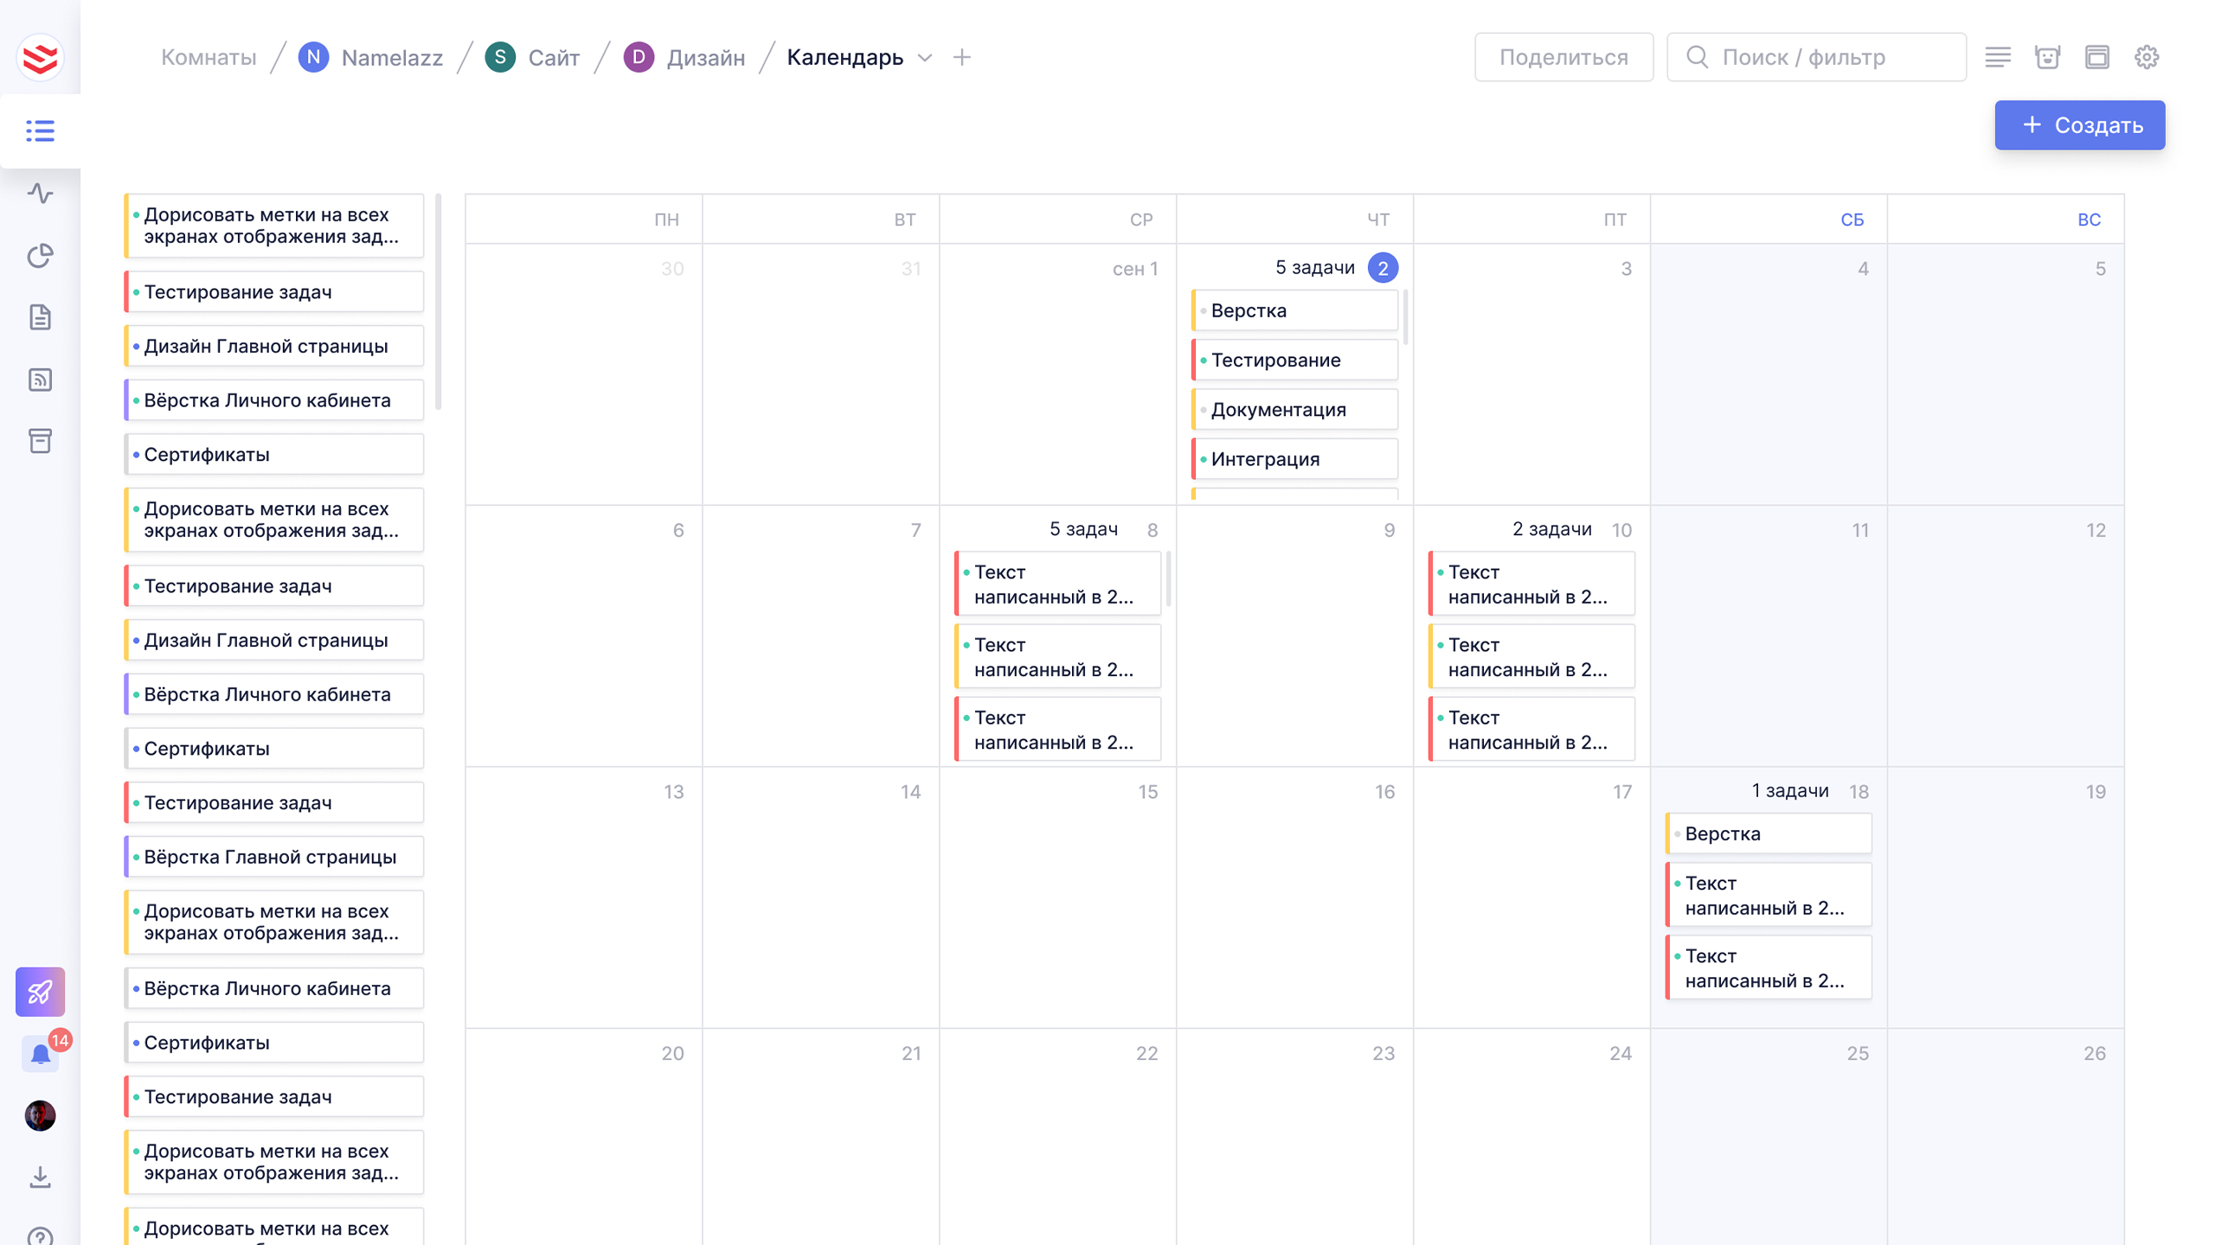Open the pie chart reports icon

pos(40,256)
